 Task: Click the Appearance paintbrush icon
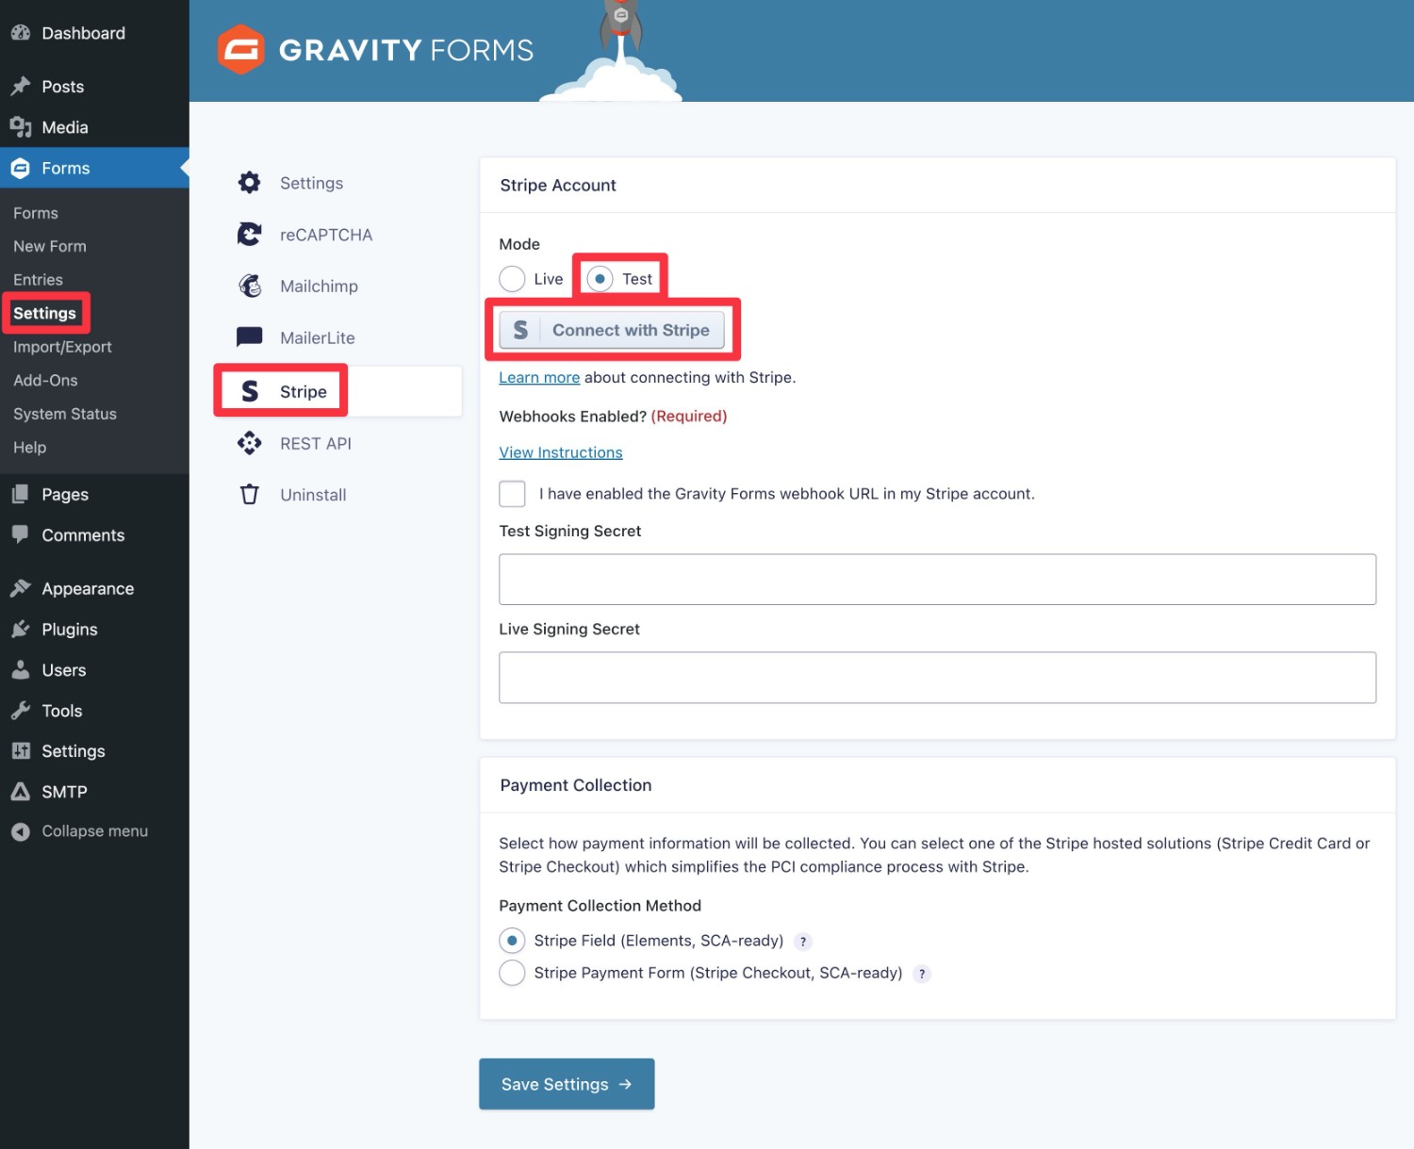21,588
